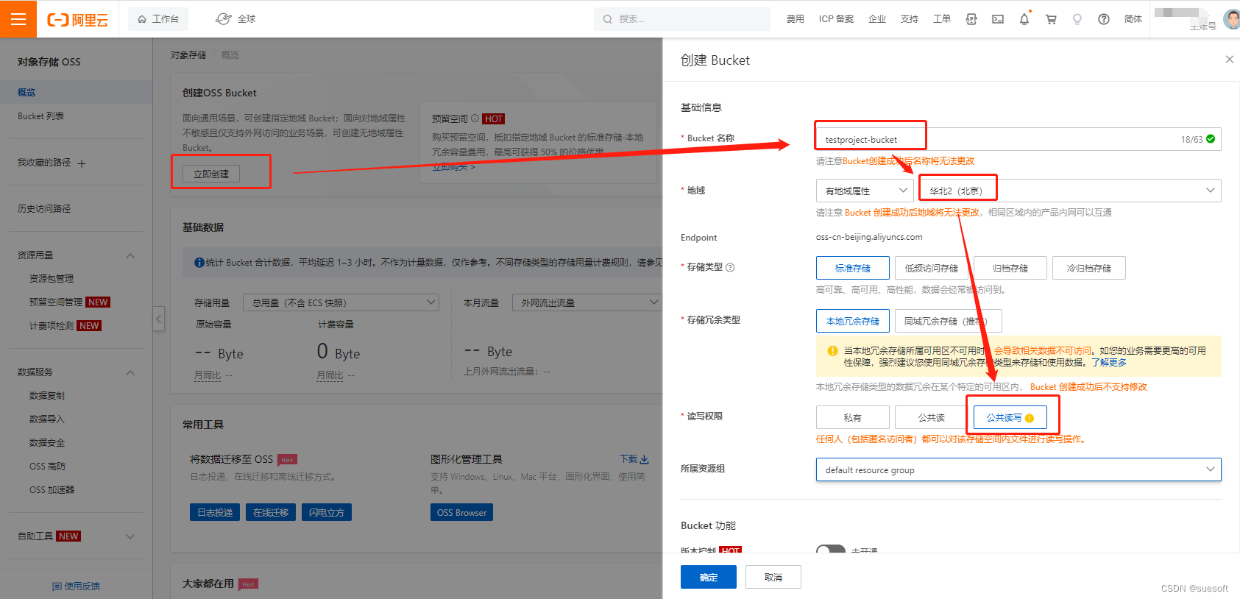
Task: Open the 有地域属性 dropdown
Action: pyautogui.click(x=865, y=191)
